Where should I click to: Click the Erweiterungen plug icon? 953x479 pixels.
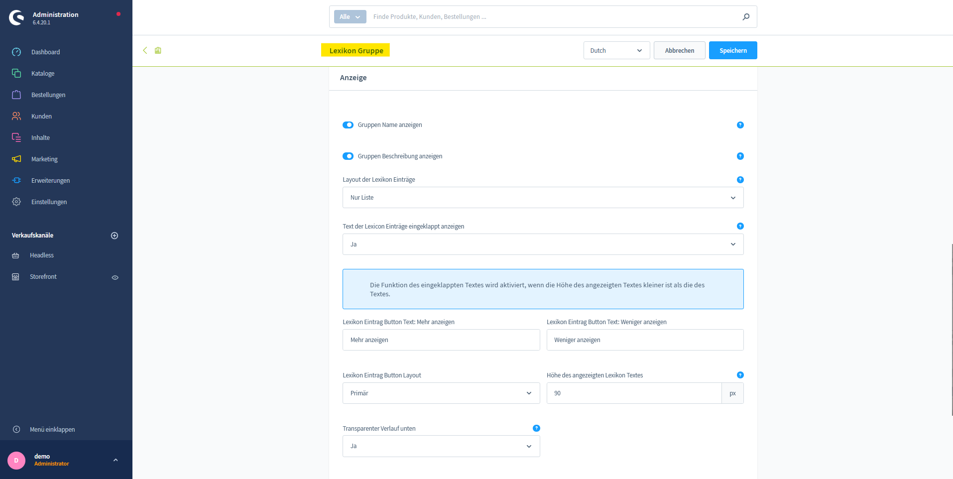[16, 180]
